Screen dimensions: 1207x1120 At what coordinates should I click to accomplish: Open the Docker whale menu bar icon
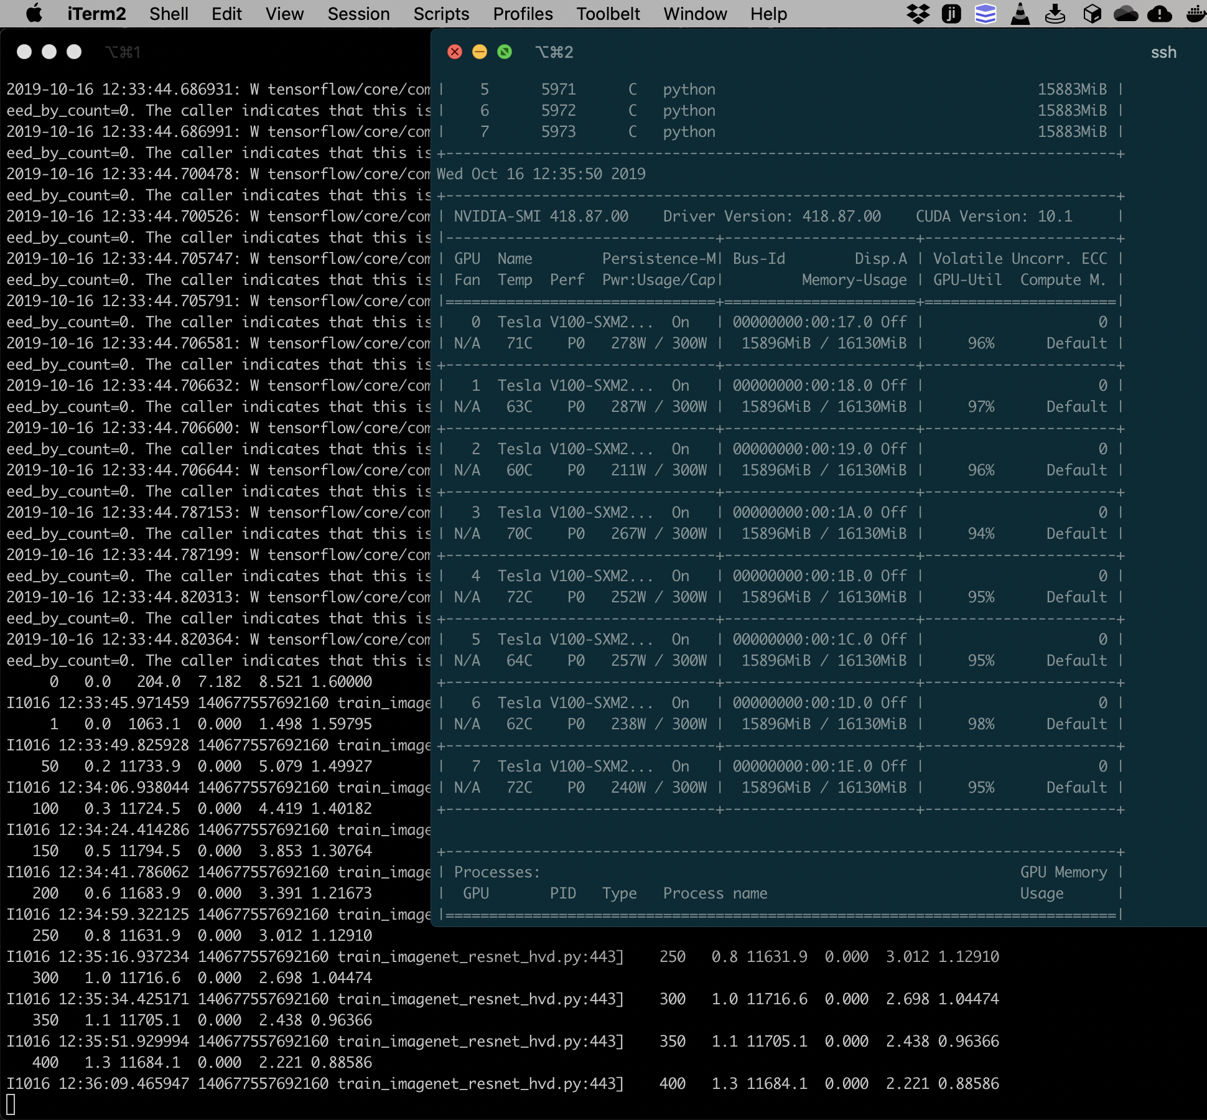(1196, 14)
